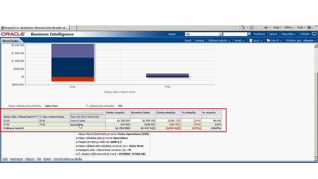Click the Tisk link

[x=39, y=159]
